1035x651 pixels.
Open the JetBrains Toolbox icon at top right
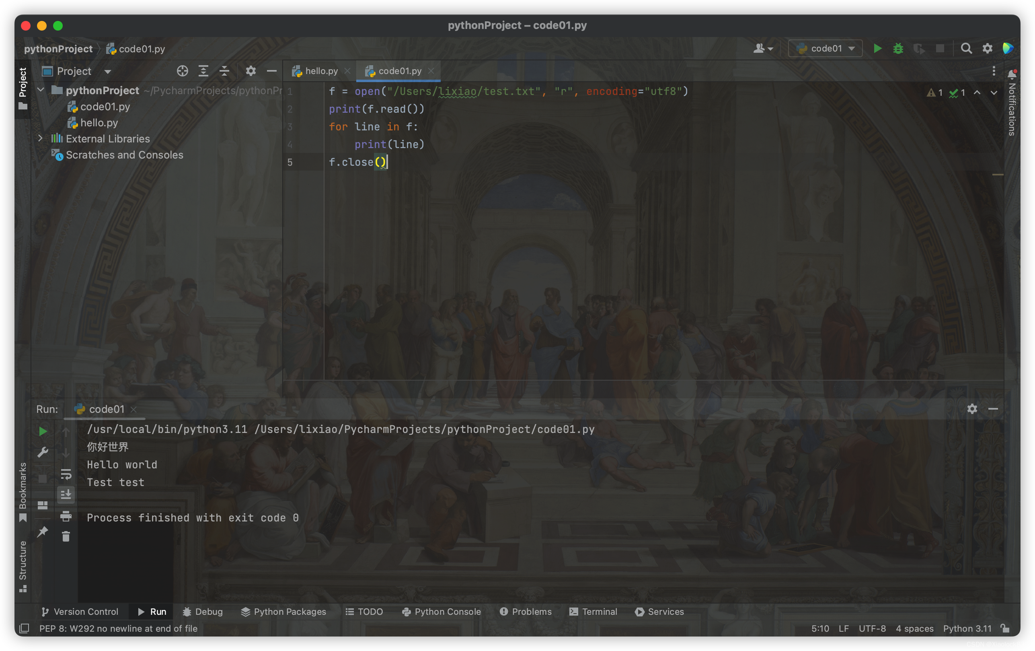(1008, 49)
